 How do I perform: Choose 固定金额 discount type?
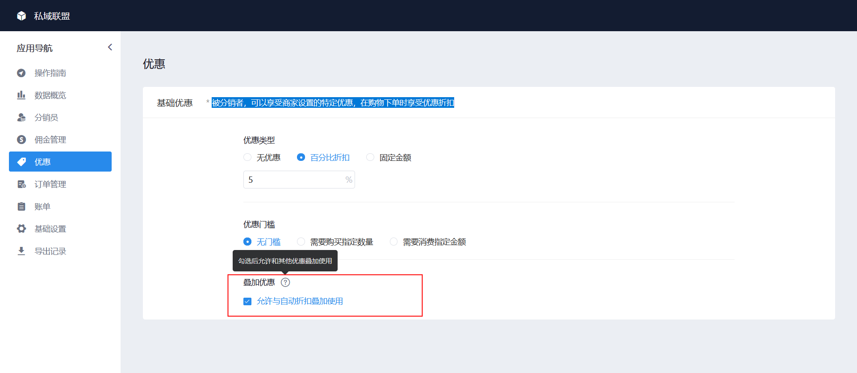click(370, 157)
